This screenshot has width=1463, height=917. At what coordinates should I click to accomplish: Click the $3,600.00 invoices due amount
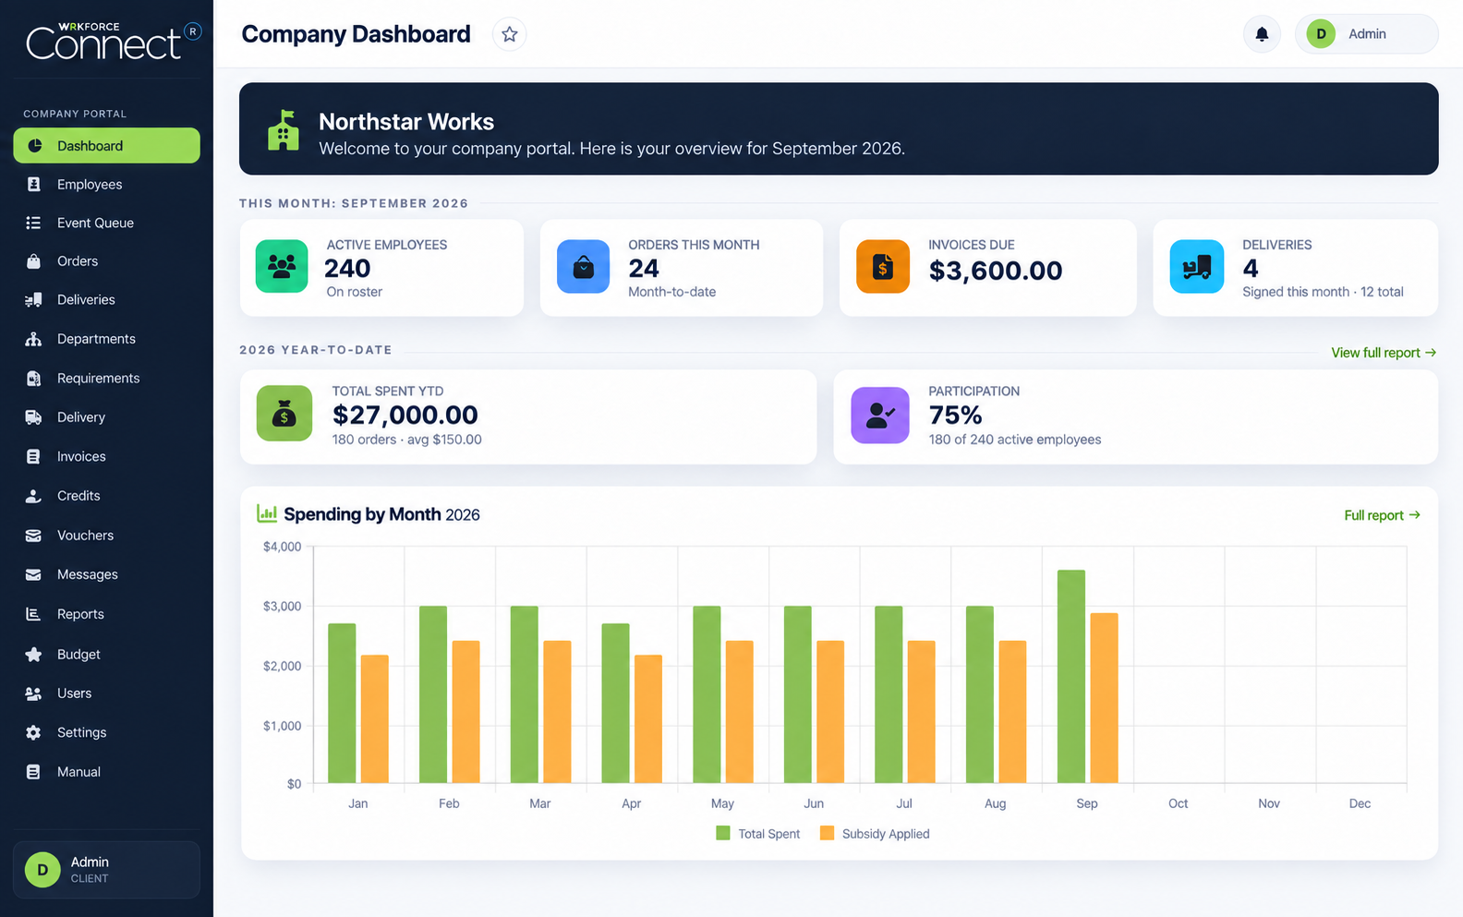coord(996,271)
